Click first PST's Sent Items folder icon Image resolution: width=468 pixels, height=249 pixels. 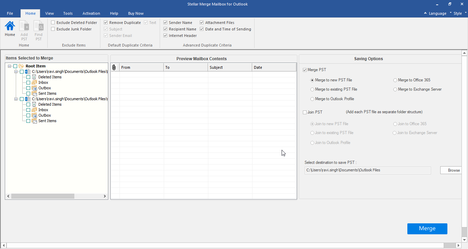point(34,93)
